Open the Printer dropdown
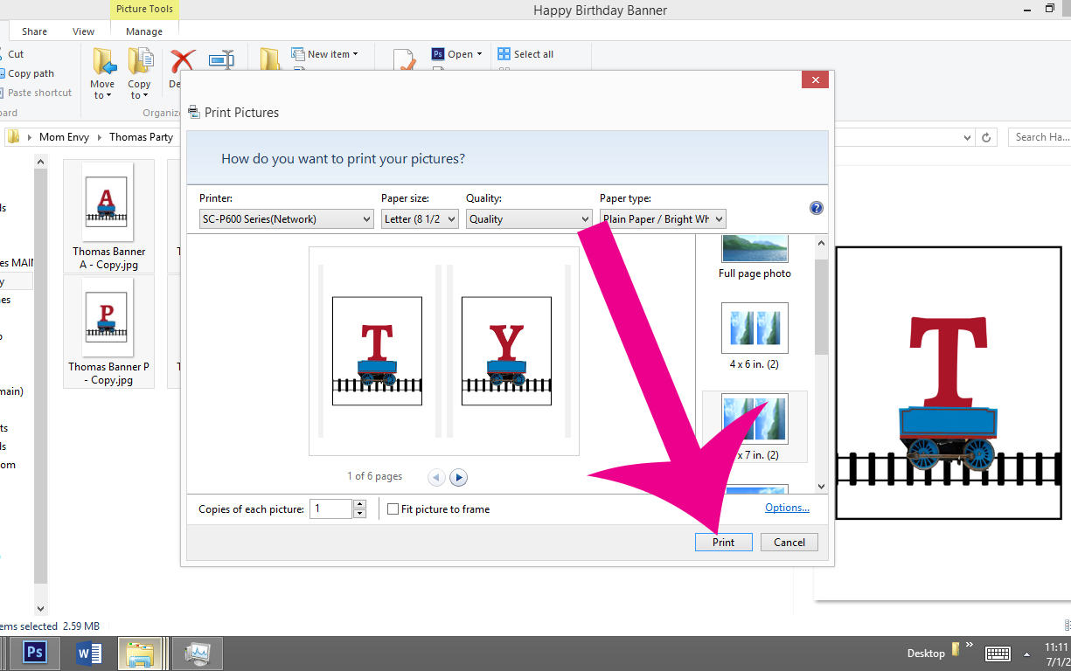 tap(287, 219)
